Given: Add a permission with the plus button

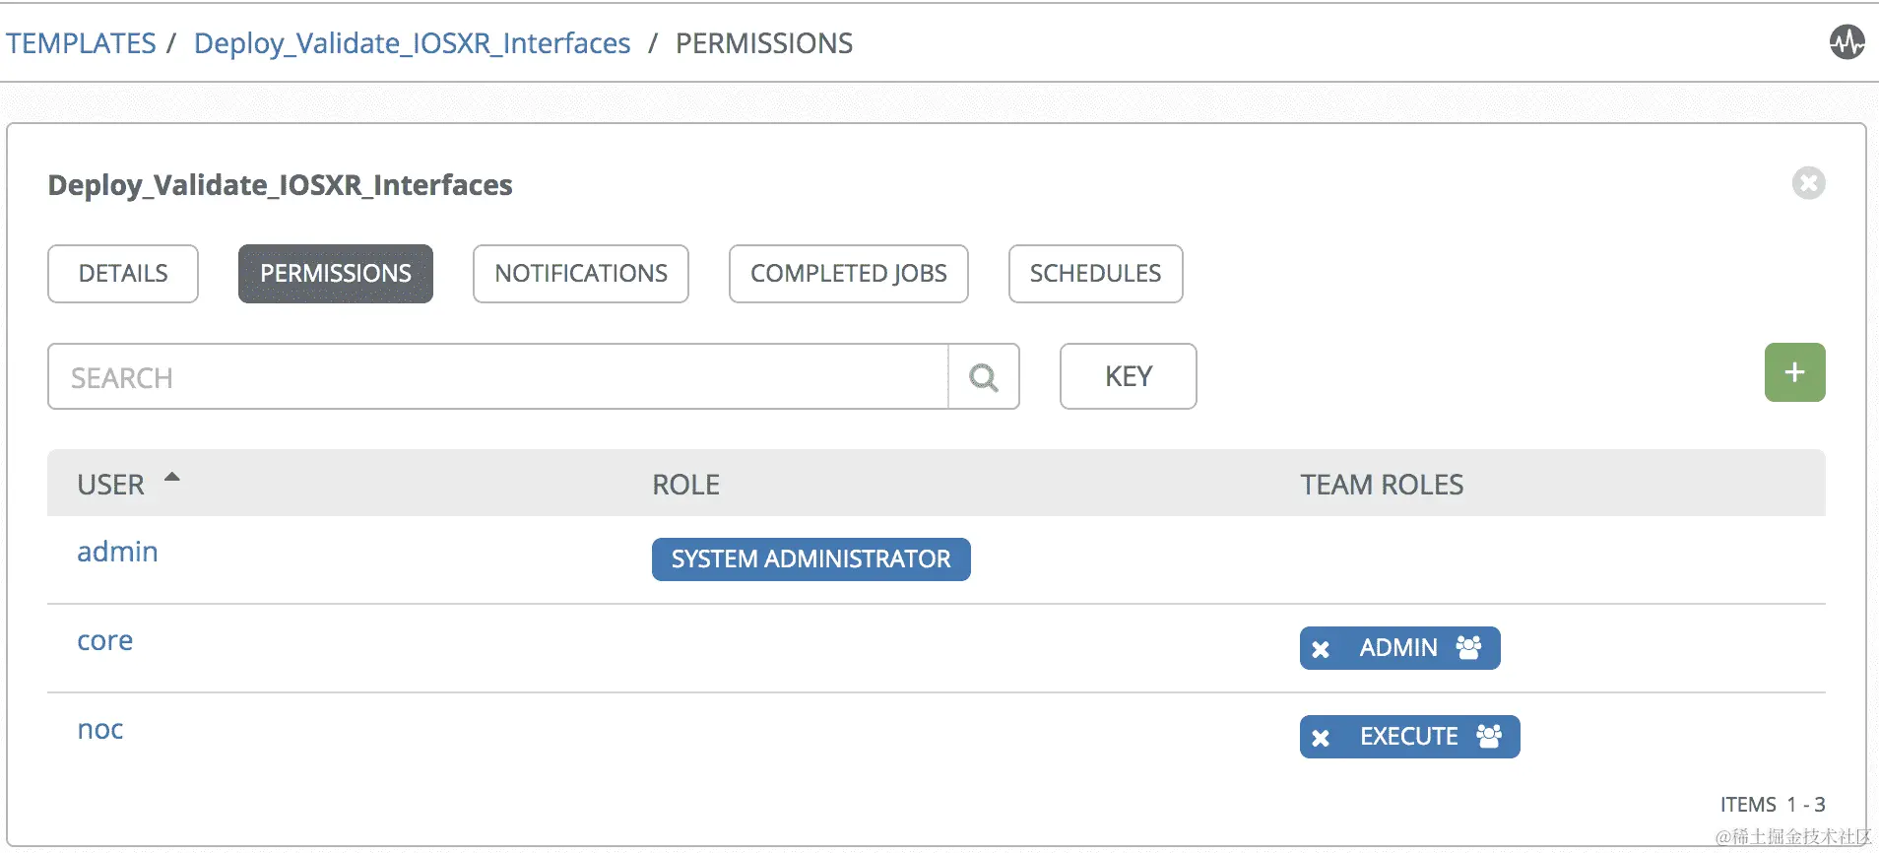Looking at the screenshot, I should tap(1794, 372).
